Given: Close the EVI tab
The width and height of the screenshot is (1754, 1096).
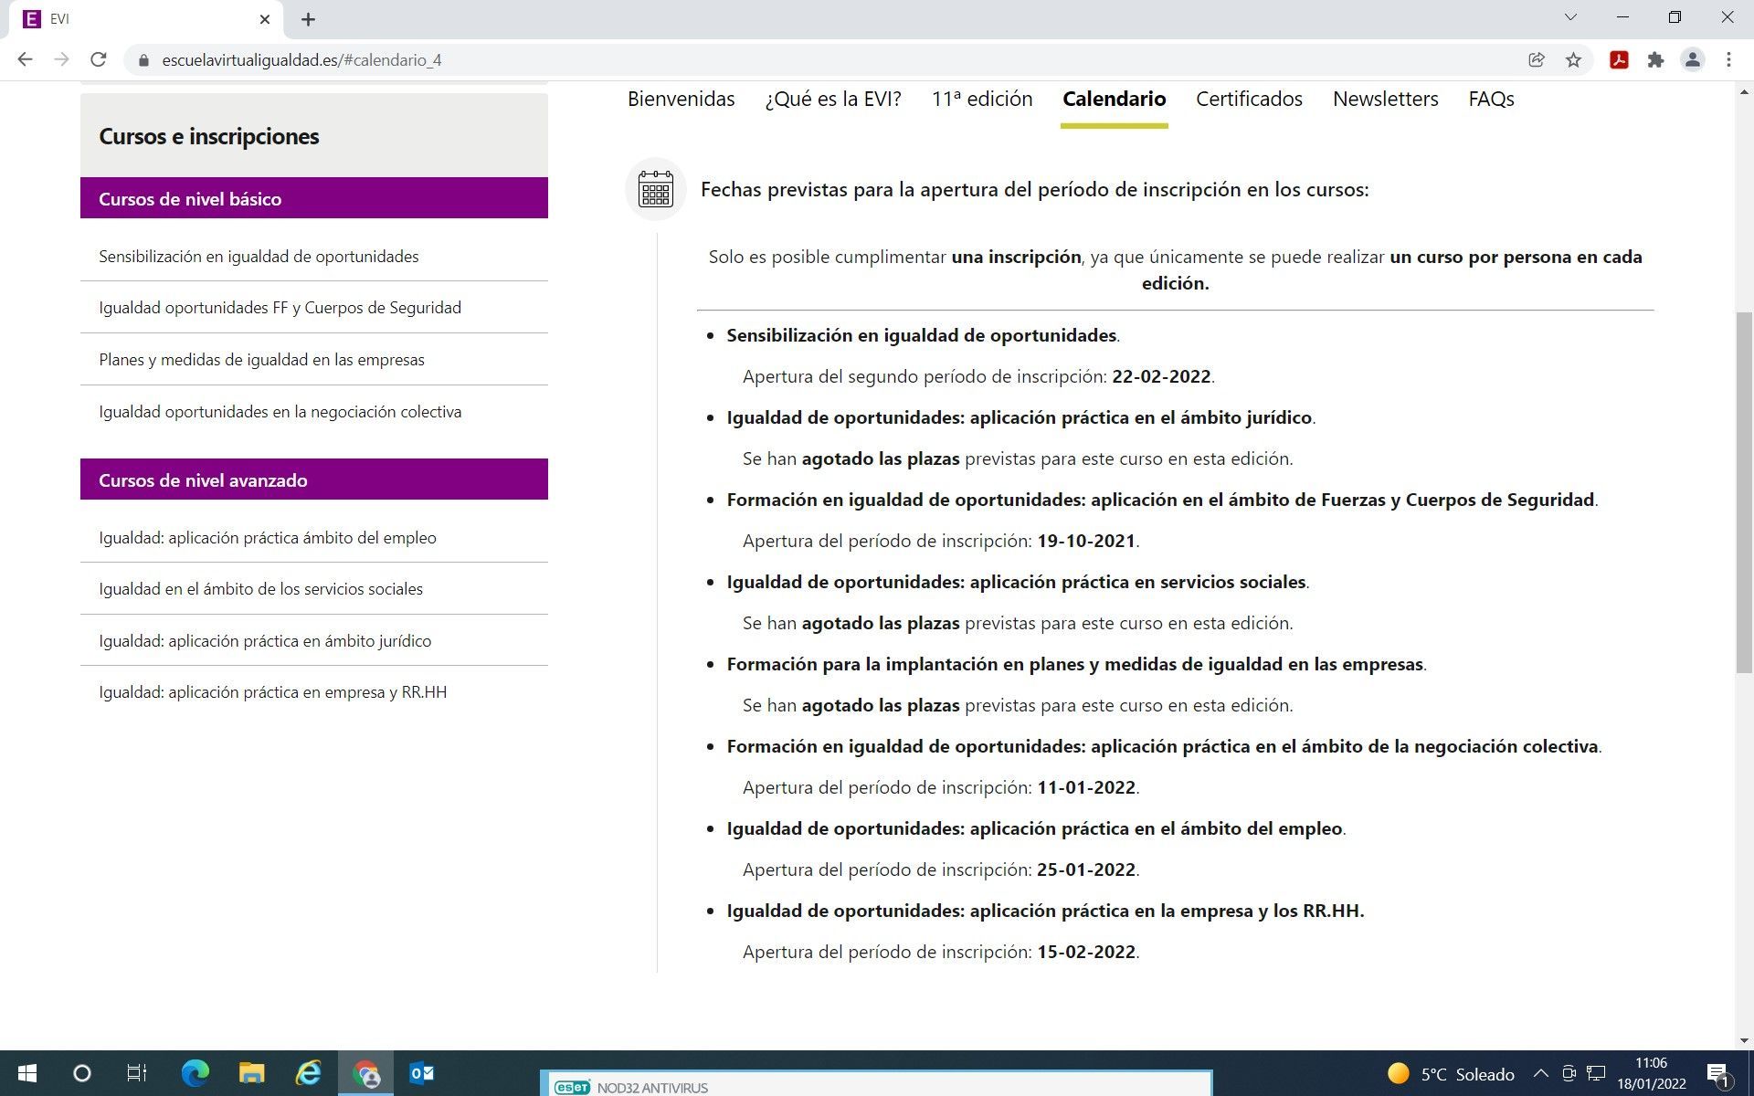Looking at the screenshot, I should (265, 19).
